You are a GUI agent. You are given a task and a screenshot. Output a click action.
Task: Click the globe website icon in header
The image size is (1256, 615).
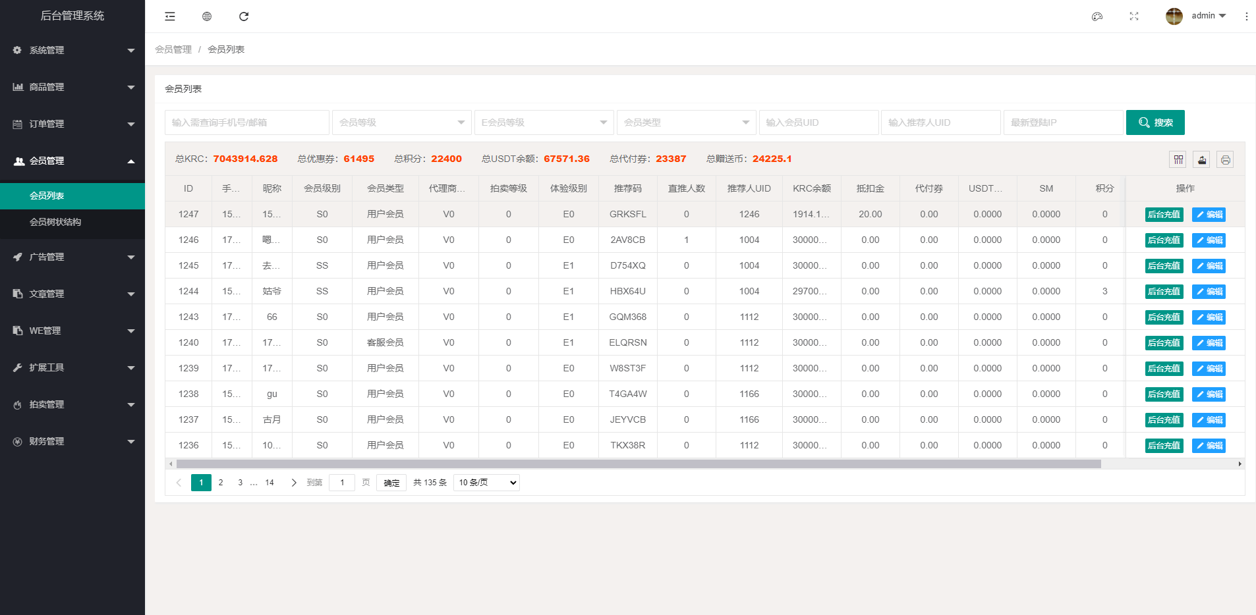click(x=207, y=16)
